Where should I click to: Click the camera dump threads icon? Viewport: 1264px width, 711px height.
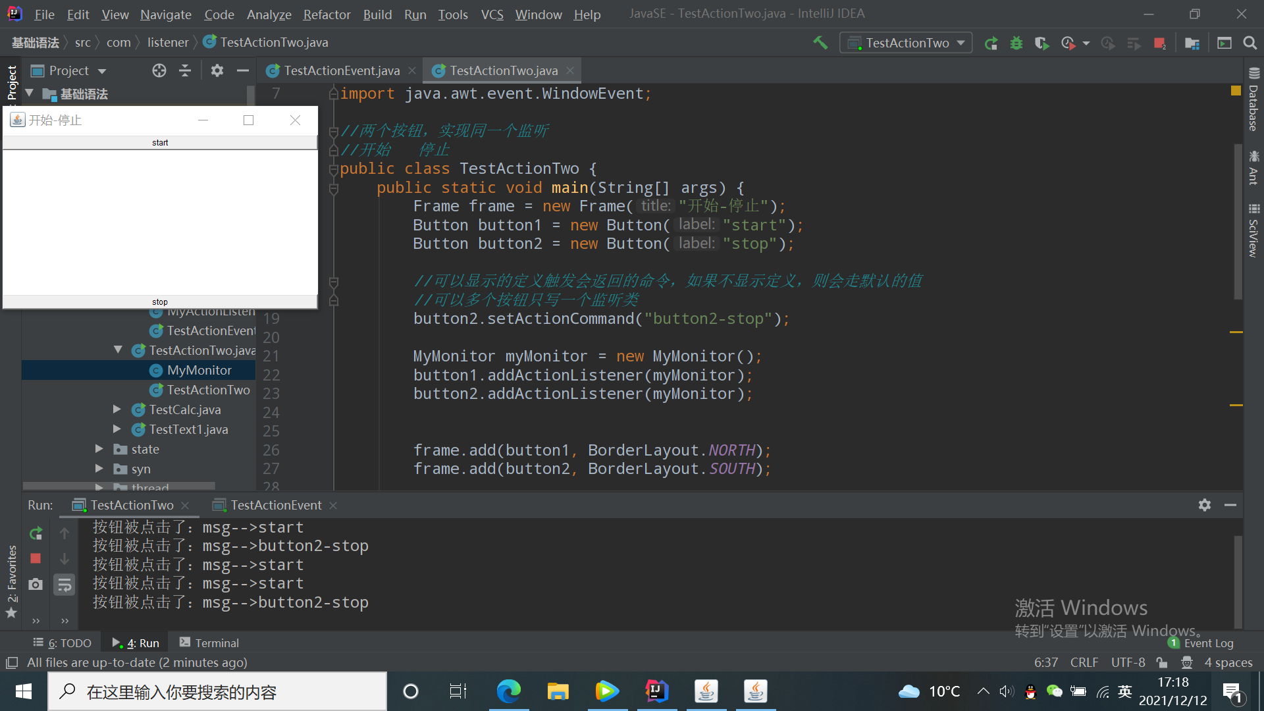[36, 585]
